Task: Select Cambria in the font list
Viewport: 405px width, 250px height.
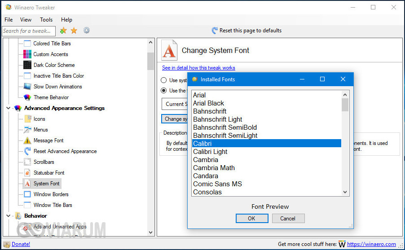Action: click(267, 160)
